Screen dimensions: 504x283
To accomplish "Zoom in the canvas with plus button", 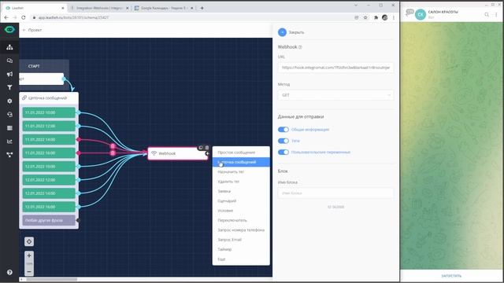I will 29,255.
